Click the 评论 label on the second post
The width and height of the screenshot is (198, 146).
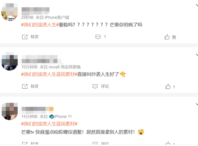105,86
